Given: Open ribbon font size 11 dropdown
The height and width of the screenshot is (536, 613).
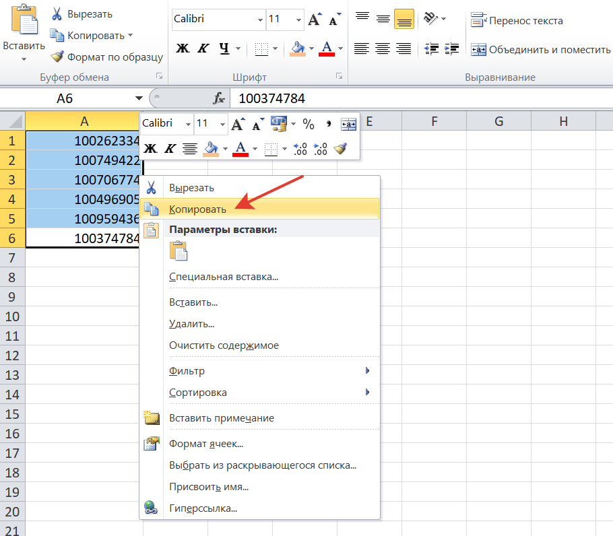Looking at the screenshot, I should tap(298, 20).
